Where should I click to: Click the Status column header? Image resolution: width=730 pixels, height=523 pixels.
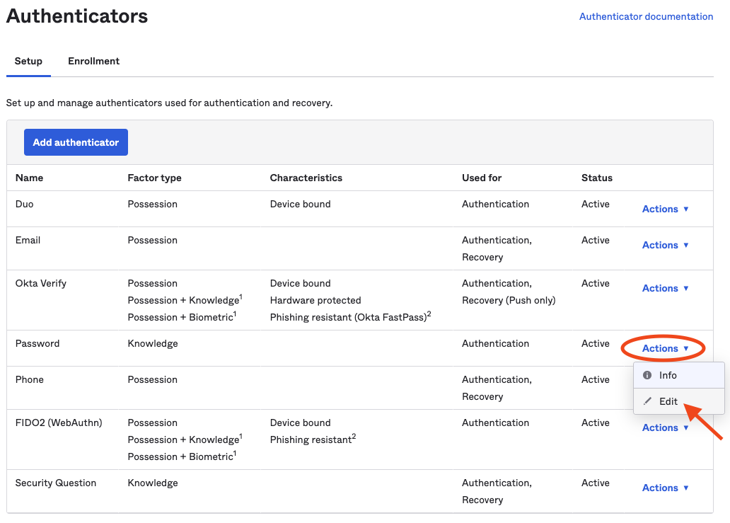pos(596,178)
